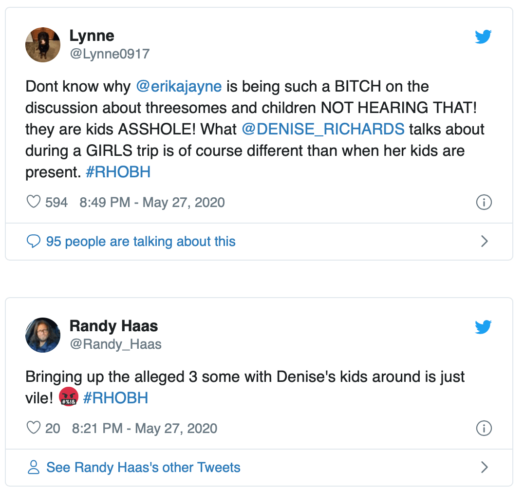Screen dimensions: 524x491
Task: Open the info icon on Randy Haas's tweet
Action: coord(484,429)
